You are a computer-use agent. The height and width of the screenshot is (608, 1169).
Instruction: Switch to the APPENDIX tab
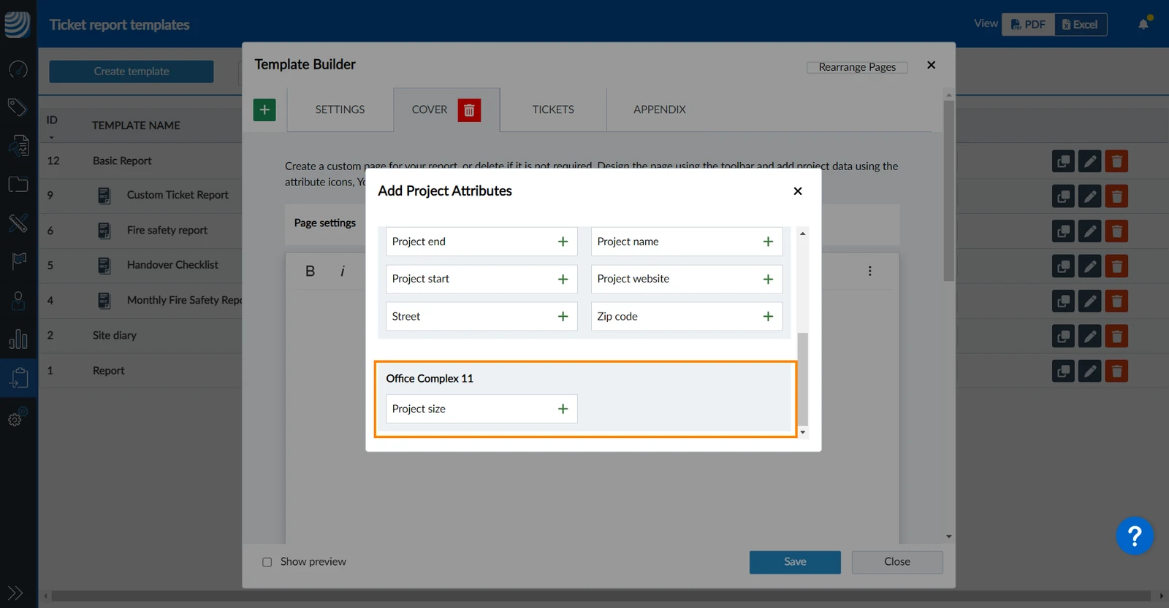[x=660, y=109]
